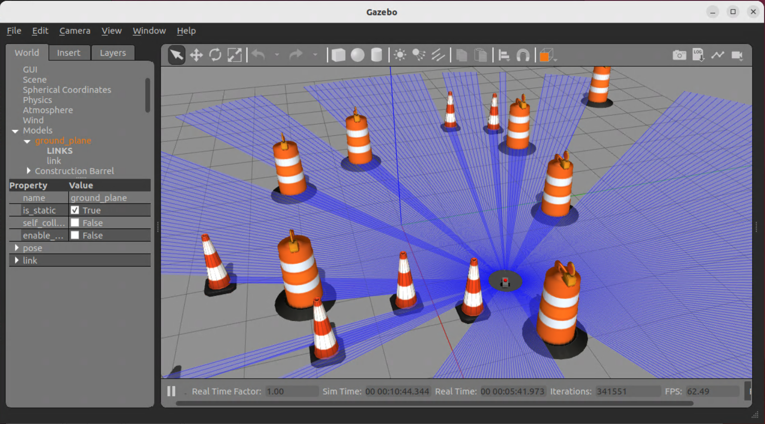Screen dimensions: 765x424
Task: Open the undo history dropdown arrow
Action: tap(277, 55)
